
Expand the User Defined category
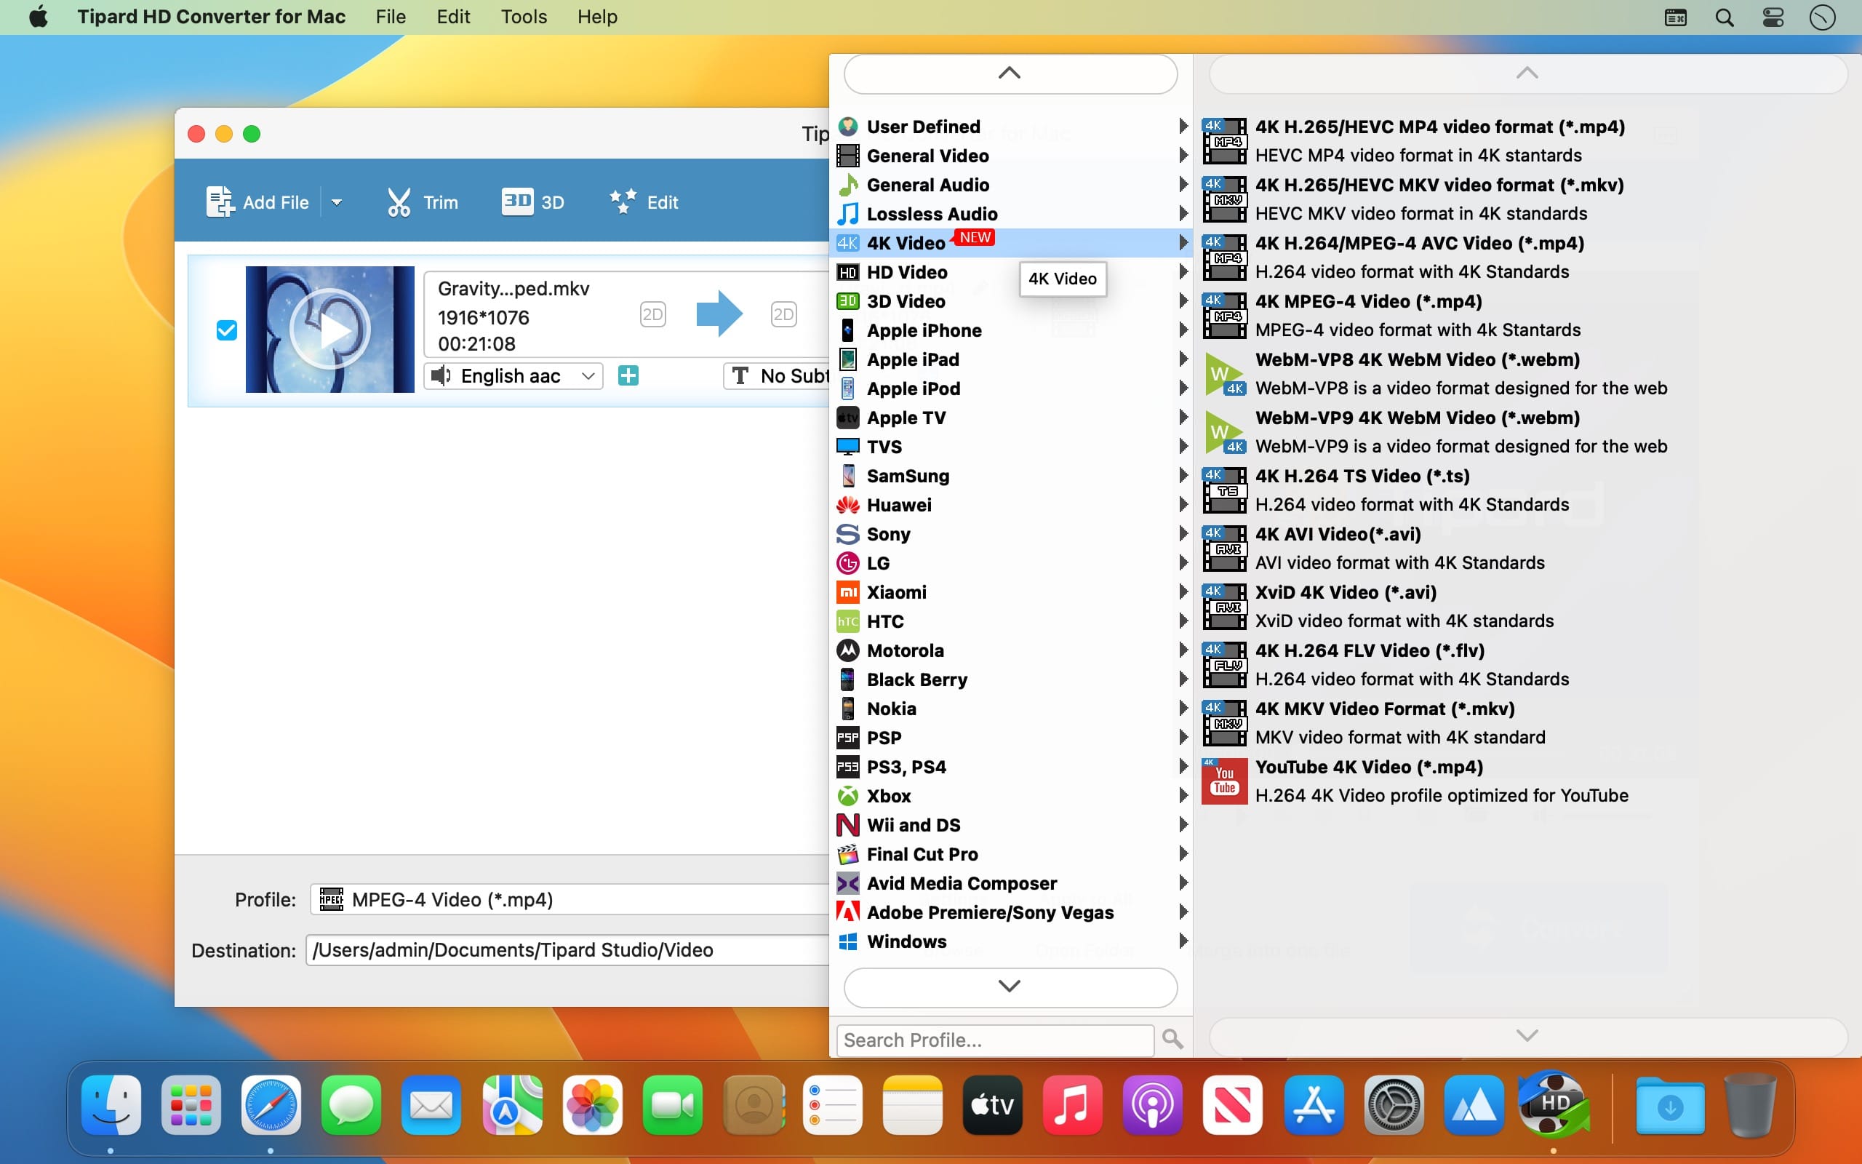click(x=1011, y=127)
